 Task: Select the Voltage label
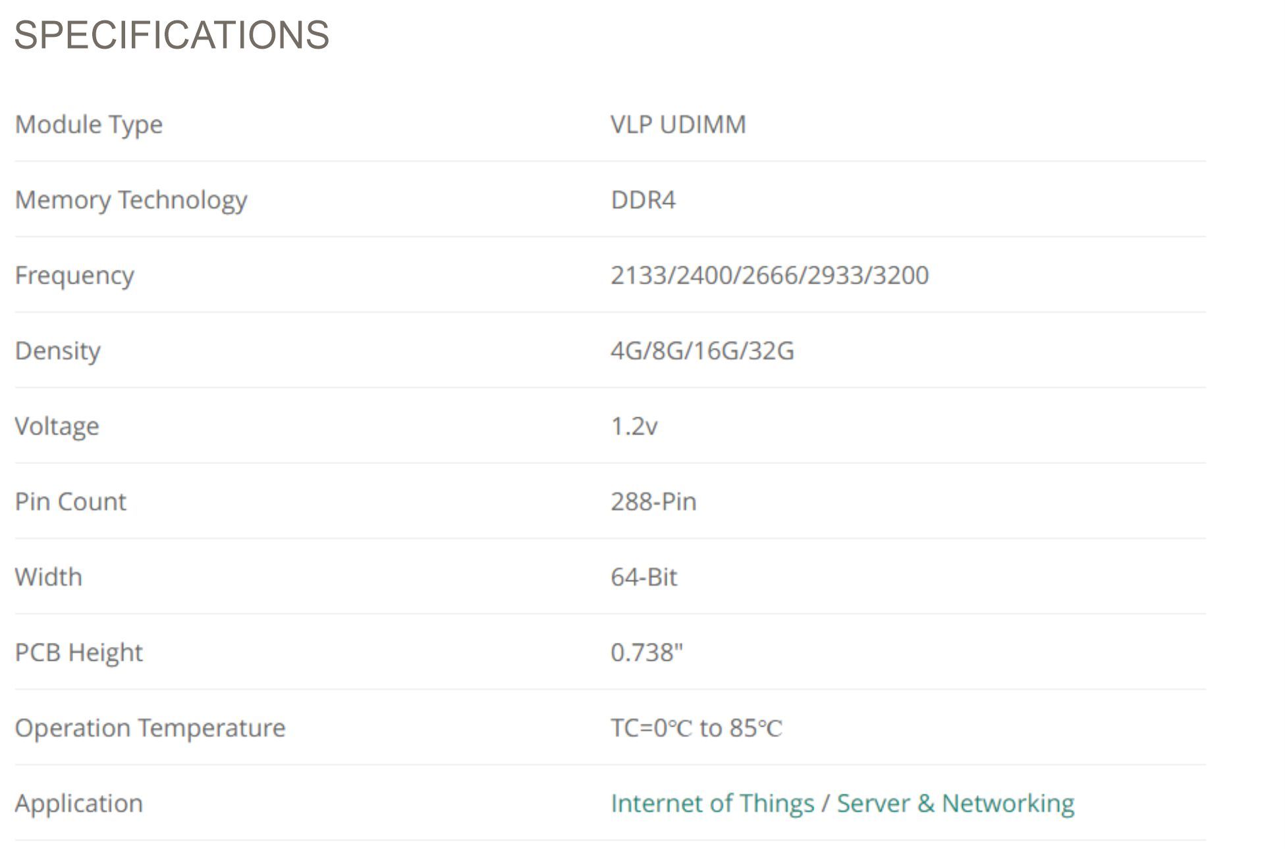(x=57, y=426)
